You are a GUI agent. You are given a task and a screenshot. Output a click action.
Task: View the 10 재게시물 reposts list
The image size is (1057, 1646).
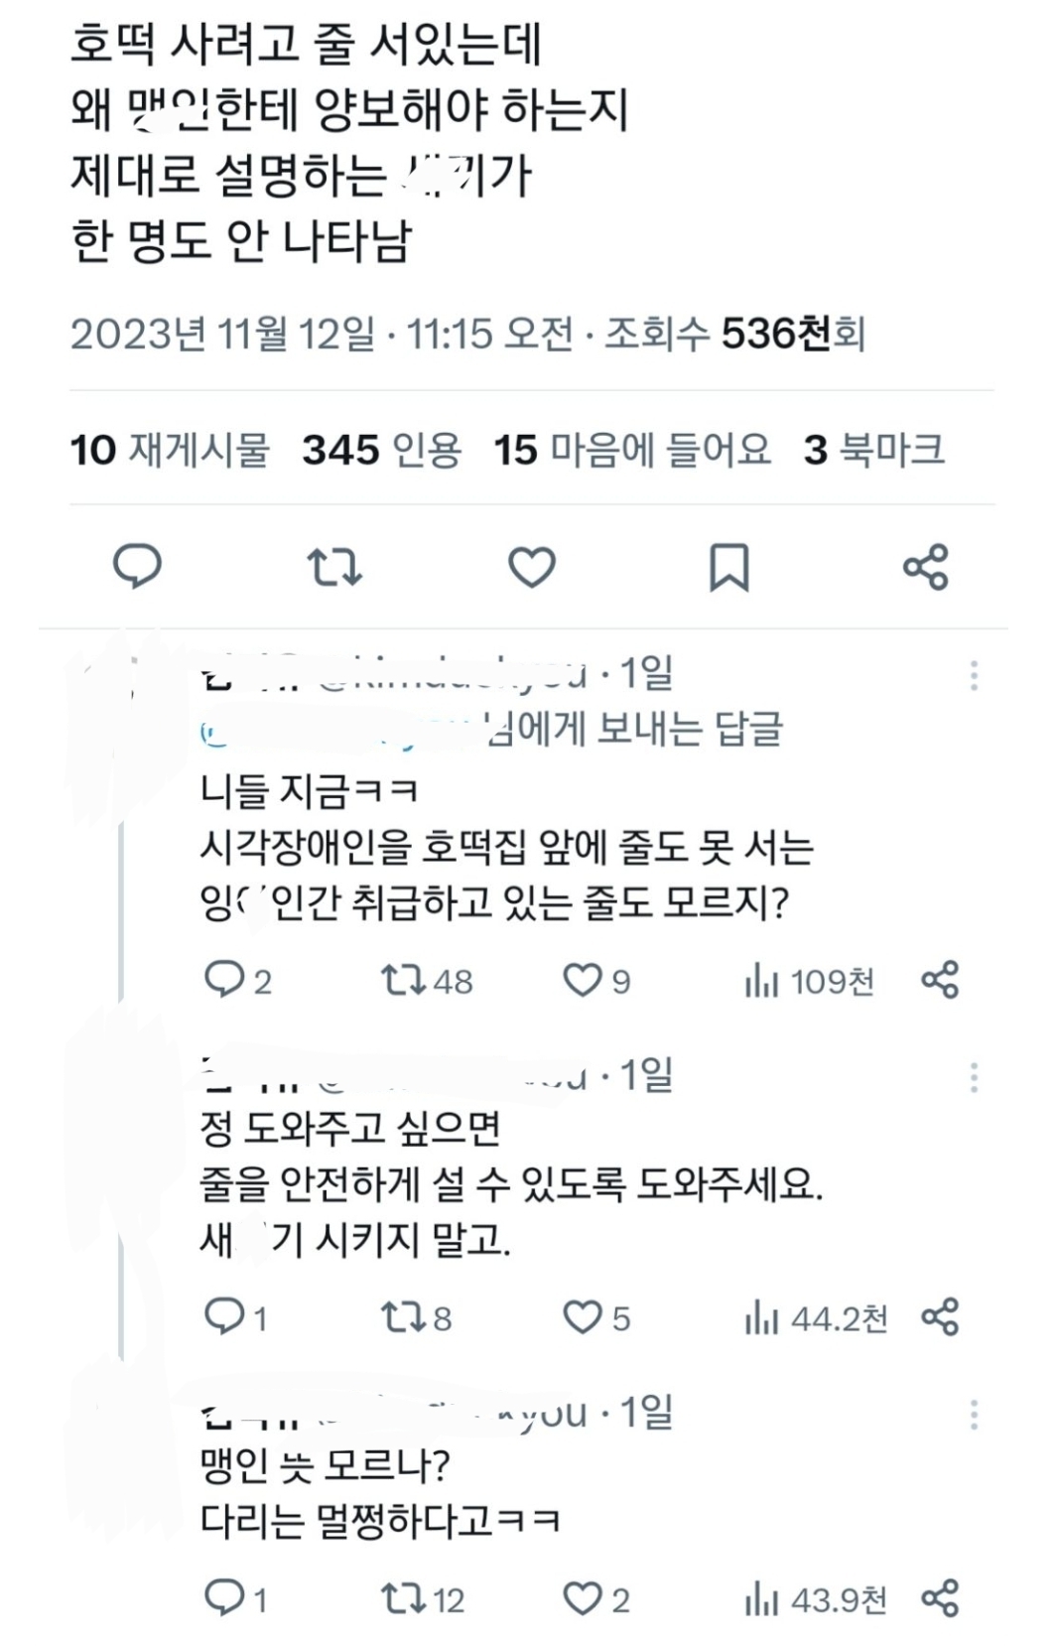tap(170, 450)
